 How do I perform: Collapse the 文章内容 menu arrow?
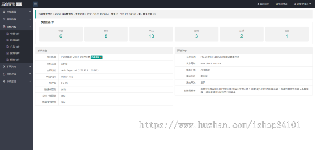click(30, 27)
